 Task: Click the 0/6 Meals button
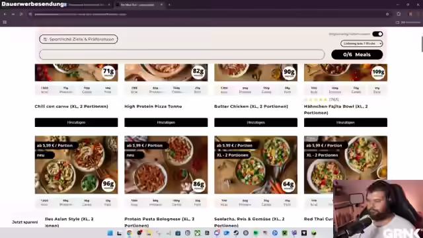click(x=357, y=54)
